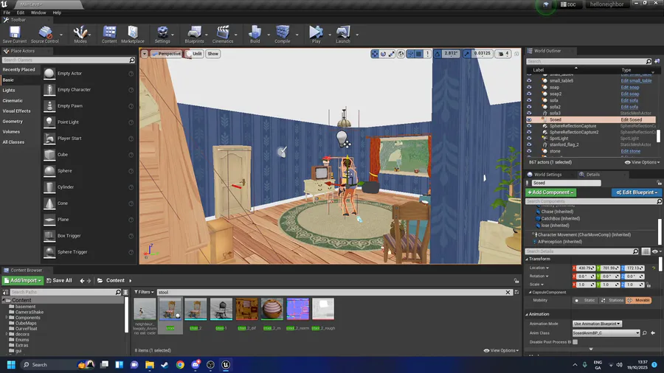This screenshot has width=664, height=373.
Task: Select translate gizmo mode in viewport
Action: coord(375,54)
